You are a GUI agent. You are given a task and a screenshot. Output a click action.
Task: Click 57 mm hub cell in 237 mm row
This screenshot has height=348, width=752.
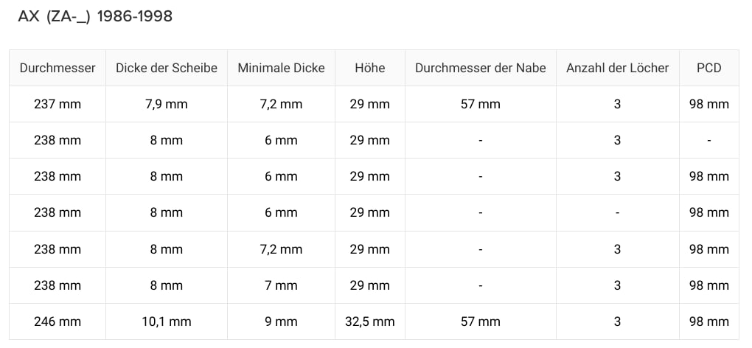[x=480, y=104]
